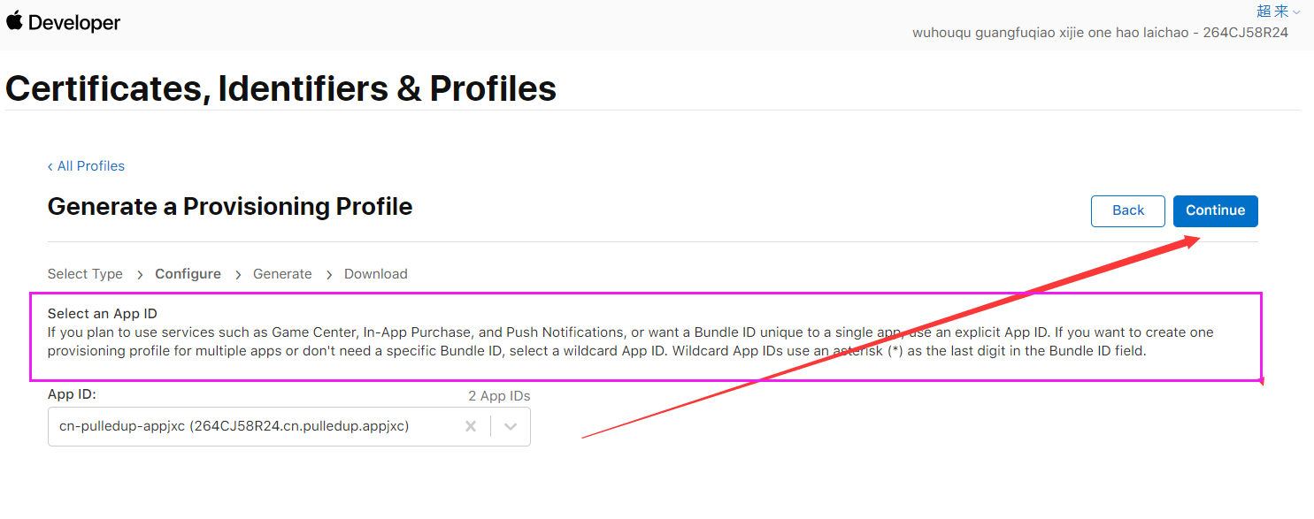The image size is (1314, 519).
Task: Expand the App ID dropdown arrow
Action: pyautogui.click(x=511, y=426)
